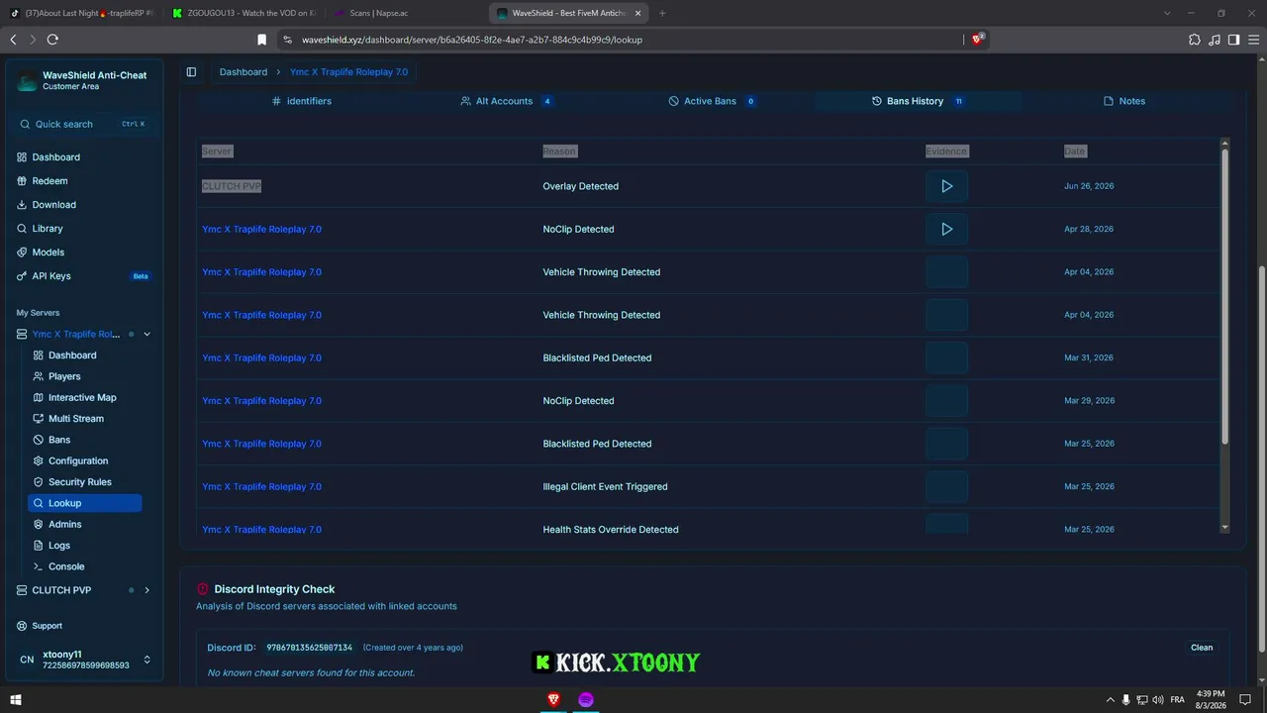Open server link in Mar 31 Blacklisted Ped row

261,357
